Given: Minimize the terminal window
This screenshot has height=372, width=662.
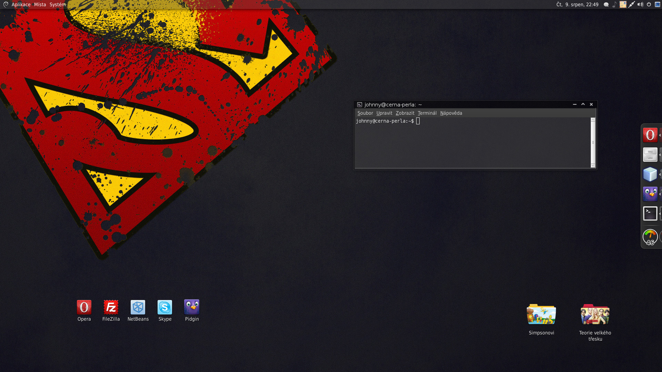Looking at the screenshot, I should coord(575,104).
